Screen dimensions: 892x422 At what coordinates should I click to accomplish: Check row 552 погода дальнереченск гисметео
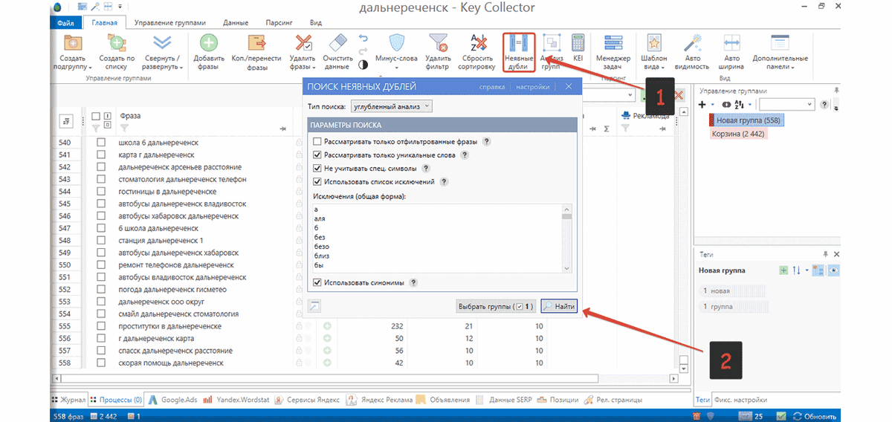click(101, 290)
